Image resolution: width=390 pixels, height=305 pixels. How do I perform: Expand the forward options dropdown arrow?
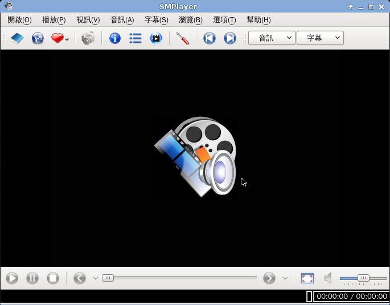285,278
